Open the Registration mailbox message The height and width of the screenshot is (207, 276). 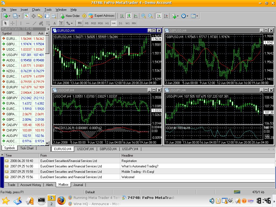pyautogui.click(x=129, y=161)
